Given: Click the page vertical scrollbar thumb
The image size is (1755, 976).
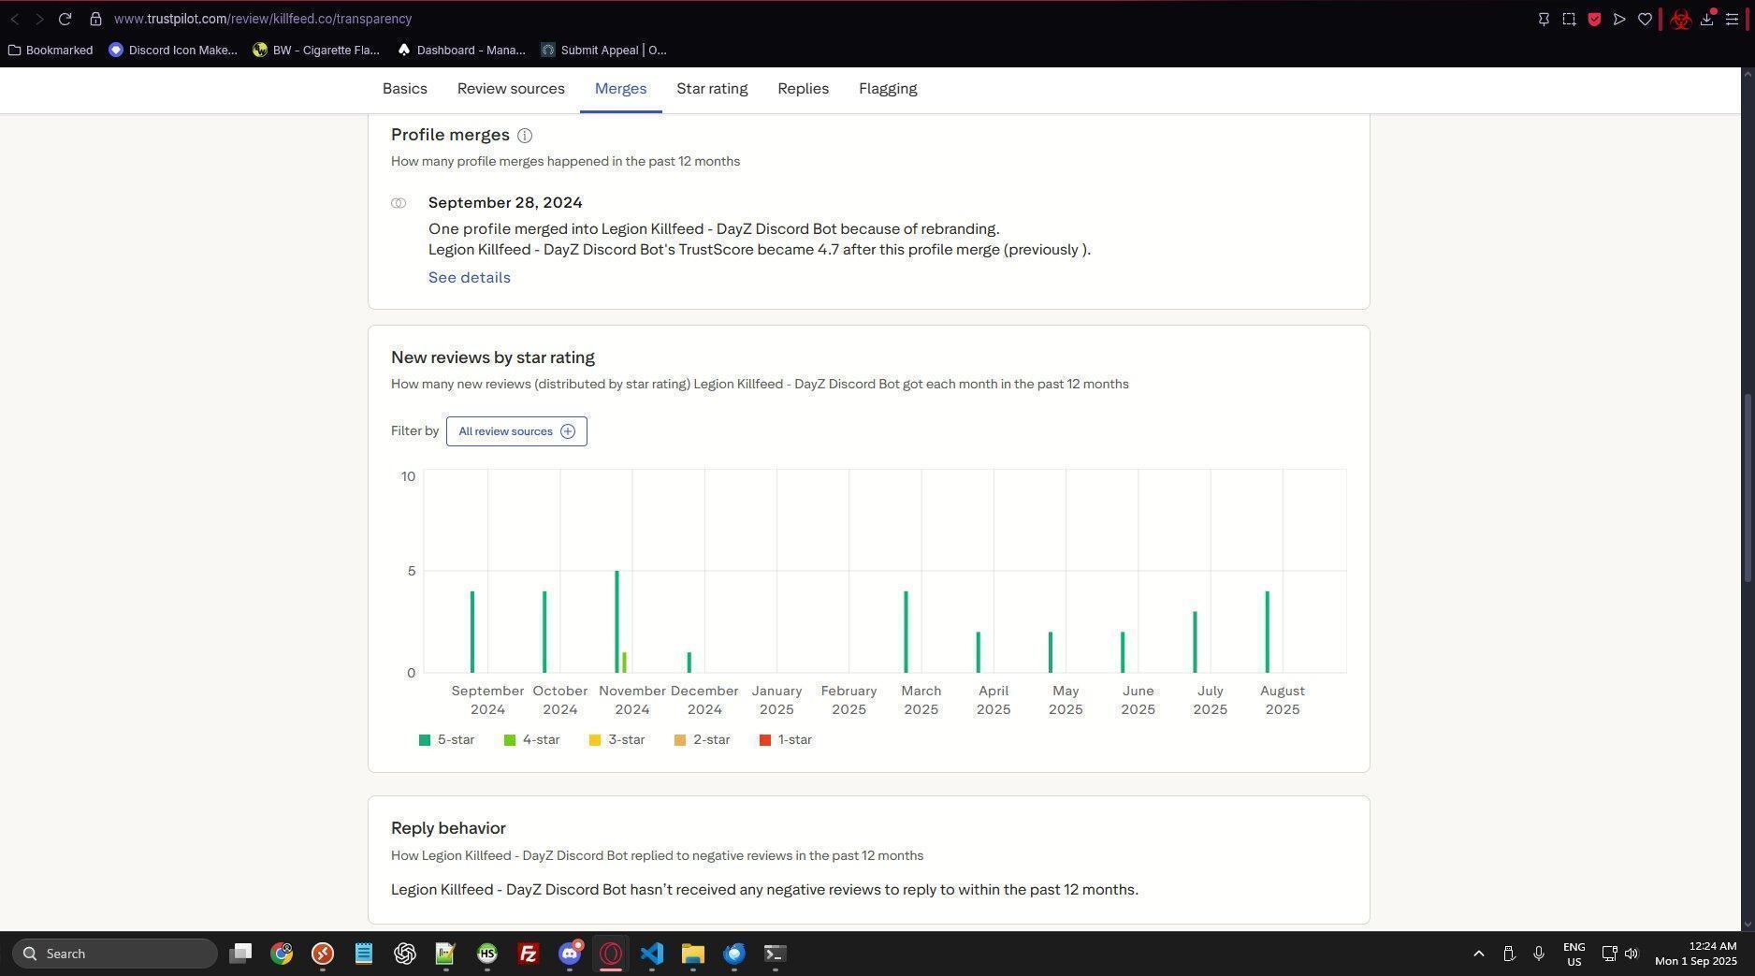Looking at the screenshot, I should pyautogui.click(x=1748, y=488).
